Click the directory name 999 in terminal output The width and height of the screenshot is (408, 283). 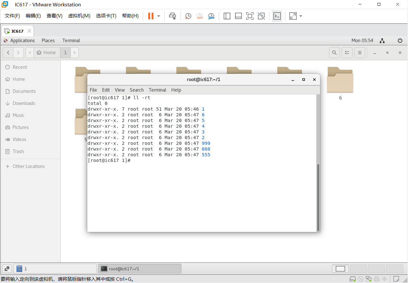(206, 143)
